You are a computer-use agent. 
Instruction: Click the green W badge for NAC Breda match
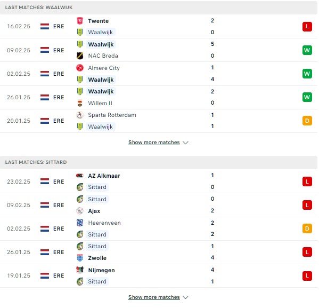[x=307, y=50]
